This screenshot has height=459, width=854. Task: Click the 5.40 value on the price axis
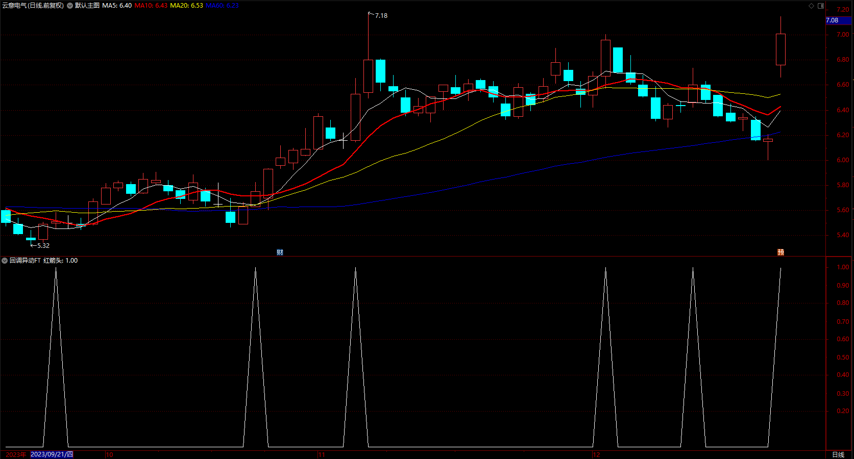[843, 235]
